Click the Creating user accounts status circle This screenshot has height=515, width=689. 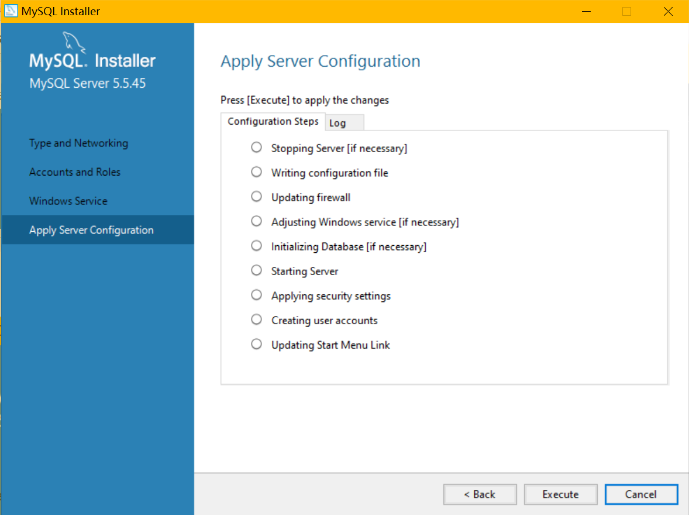(256, 320)
